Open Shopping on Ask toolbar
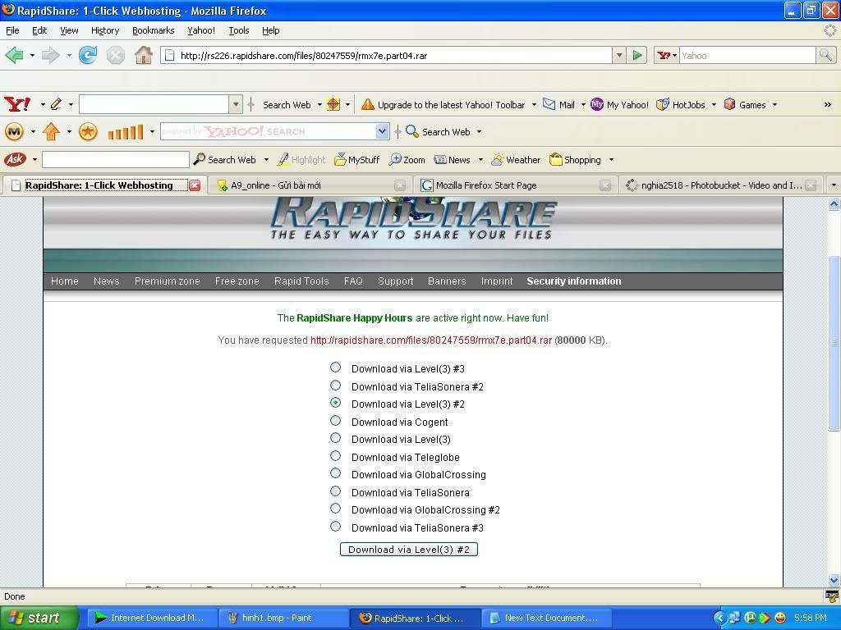Viewport: 841px width, 630px height. [x=576, y=160]
